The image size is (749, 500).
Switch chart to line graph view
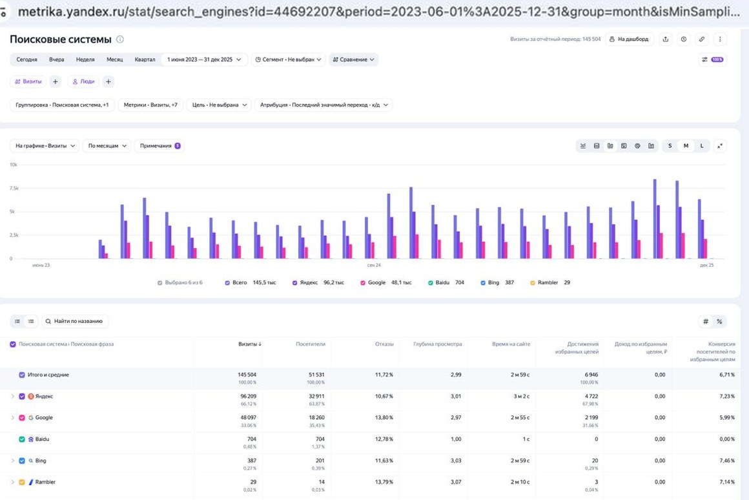pyautogui.click(x=583, y=146)
